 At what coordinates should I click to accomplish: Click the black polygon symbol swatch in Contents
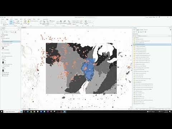(3, 48)
